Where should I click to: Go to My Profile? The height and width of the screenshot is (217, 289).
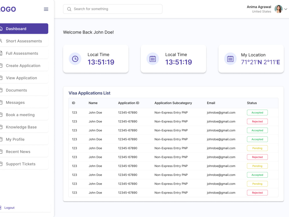point(24,139)
